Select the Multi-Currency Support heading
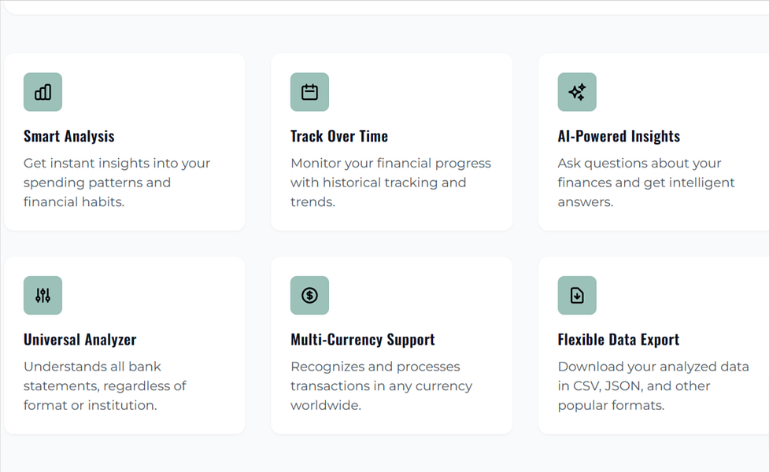This screenshot has width=769, height=472. click(362, 340)
